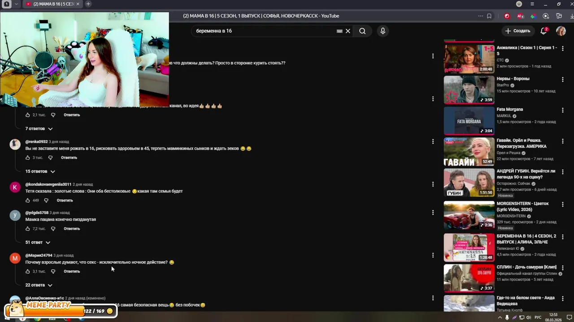Expand '7 ответов' replies

(39, 128)
